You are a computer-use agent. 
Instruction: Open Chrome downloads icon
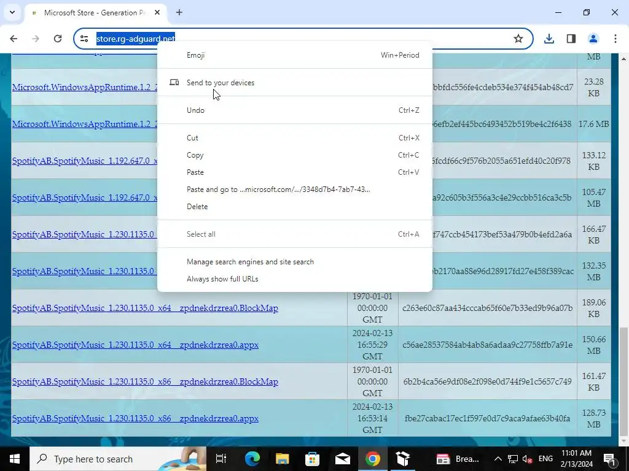tap(549, 39)
